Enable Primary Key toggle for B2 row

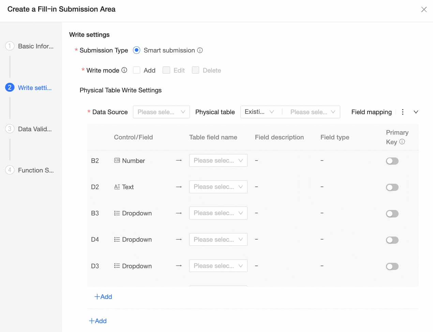point(392,161)
